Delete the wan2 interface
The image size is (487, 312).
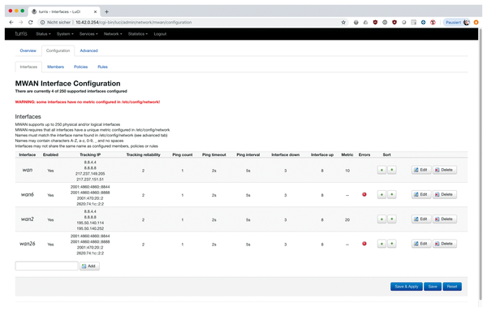point(445,219)
